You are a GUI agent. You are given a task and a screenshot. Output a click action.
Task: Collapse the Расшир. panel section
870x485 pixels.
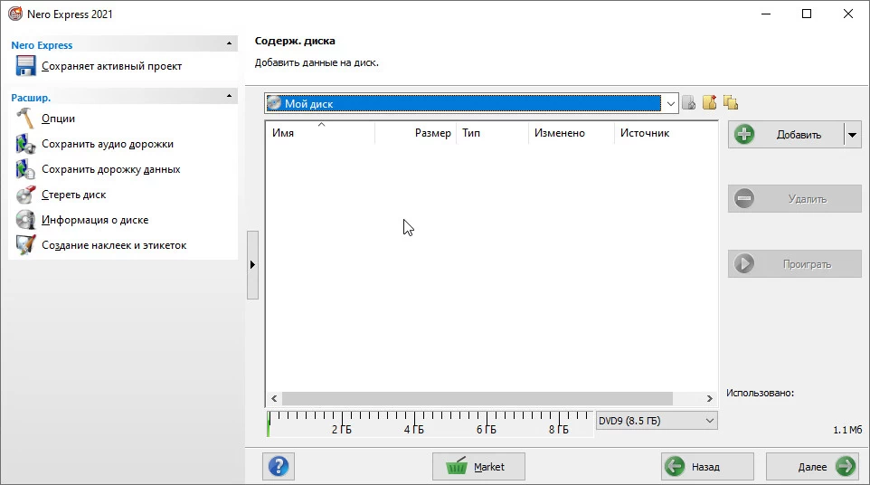coord(230,97)
